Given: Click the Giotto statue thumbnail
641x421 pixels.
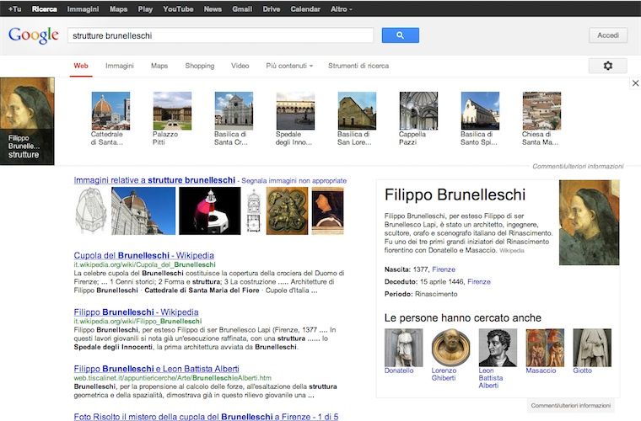Looking at the screenshot, I should 592,348.
